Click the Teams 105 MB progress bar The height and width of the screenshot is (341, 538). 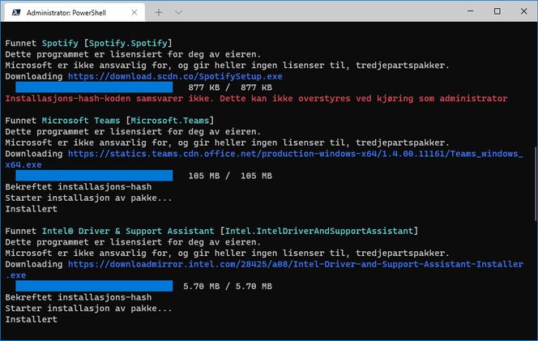[94, 176]
